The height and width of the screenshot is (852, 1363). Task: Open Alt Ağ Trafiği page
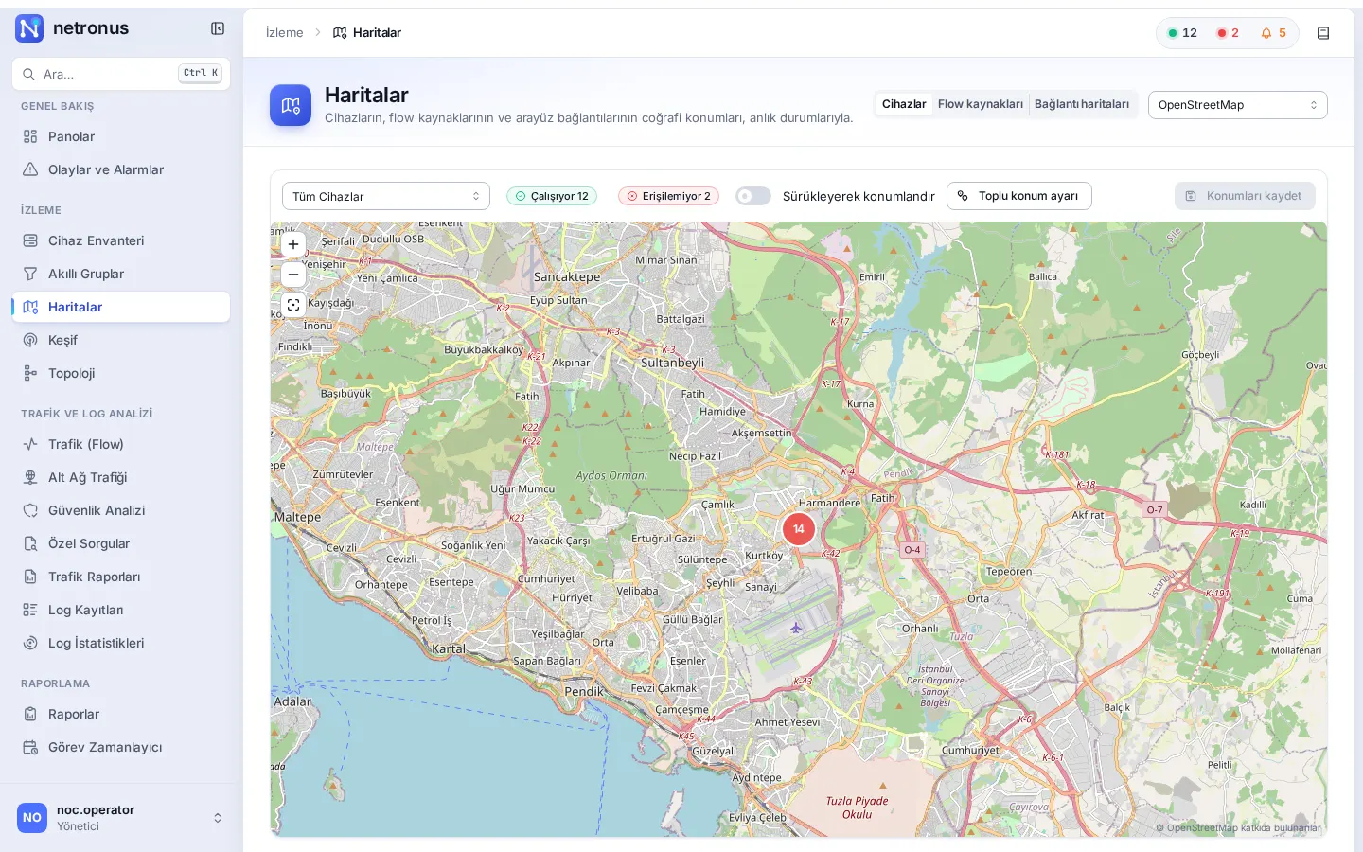tap(121, 477)
